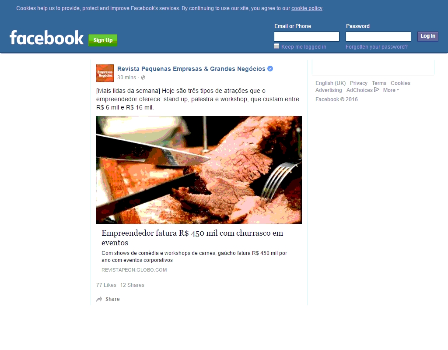This screenshot has height=350, width=448.
Task: Open the Forgotten your password link
Action: 377,46
